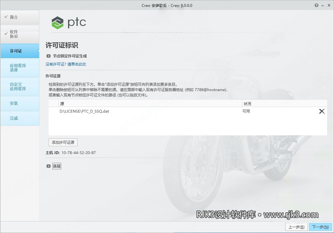Remove the PTC_D_SSQ.dat license source with X
The width and height of the screenshot is (334, 233).
(x=322, y=111)
